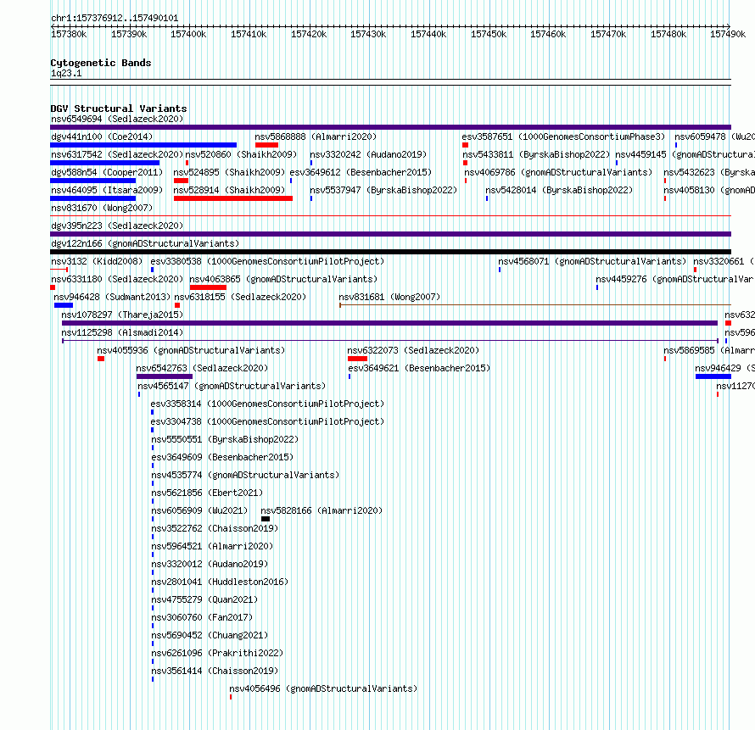
Task: Select dgv395n223 (Sedlazeck2020) label
Action: click(117, 226)
